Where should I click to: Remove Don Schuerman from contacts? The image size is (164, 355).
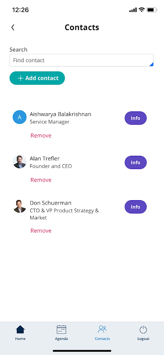41,231
